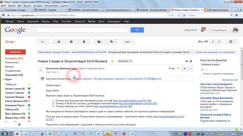This screenshot has width=243, height=136.
Task: Click 'Показать картинки' link
Action: point(82,79)
